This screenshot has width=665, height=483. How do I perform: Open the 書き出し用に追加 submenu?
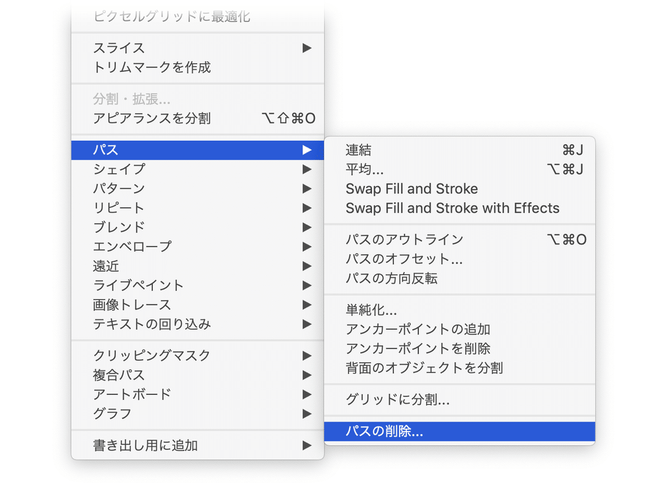tap(197, 445)
